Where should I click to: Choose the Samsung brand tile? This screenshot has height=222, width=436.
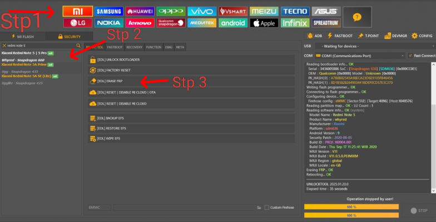pos(109,11)
